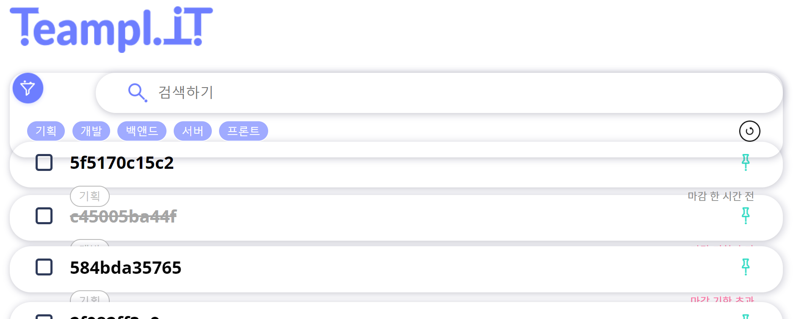
Task: Click the Teampl.iT logo
Action: [x=111, y=28]
